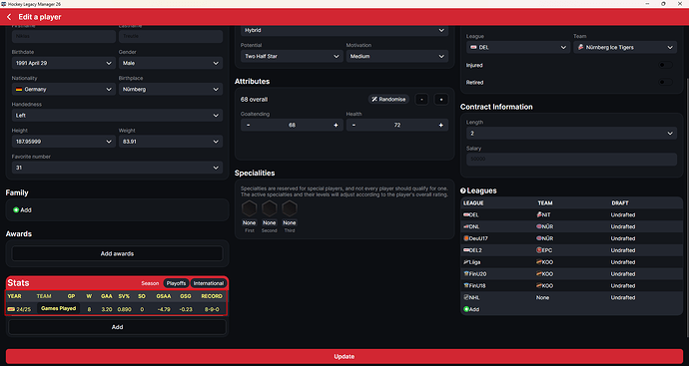Toggle the Injured switch

point(665,65)
